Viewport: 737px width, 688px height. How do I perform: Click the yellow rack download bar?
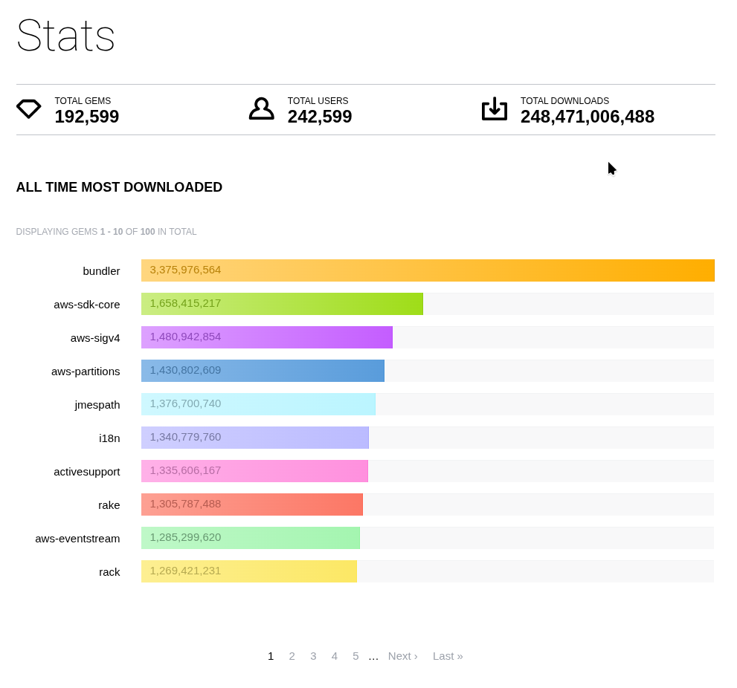pyautogui.click(x=249, y=571)
